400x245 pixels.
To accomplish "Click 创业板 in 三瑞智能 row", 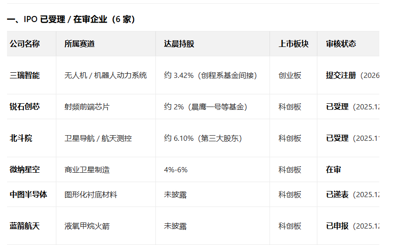I will (290, 76).
